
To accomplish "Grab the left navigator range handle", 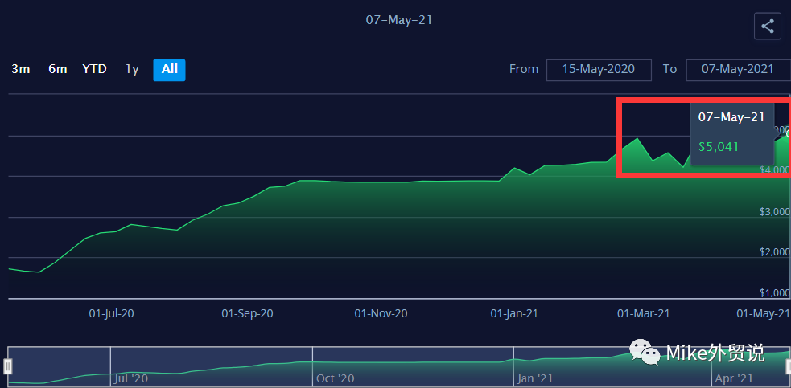I will (x=7, y=366).
